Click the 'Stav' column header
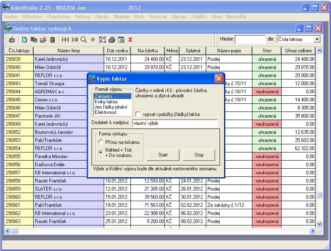331x251 pixels. (x=267, y=51)
